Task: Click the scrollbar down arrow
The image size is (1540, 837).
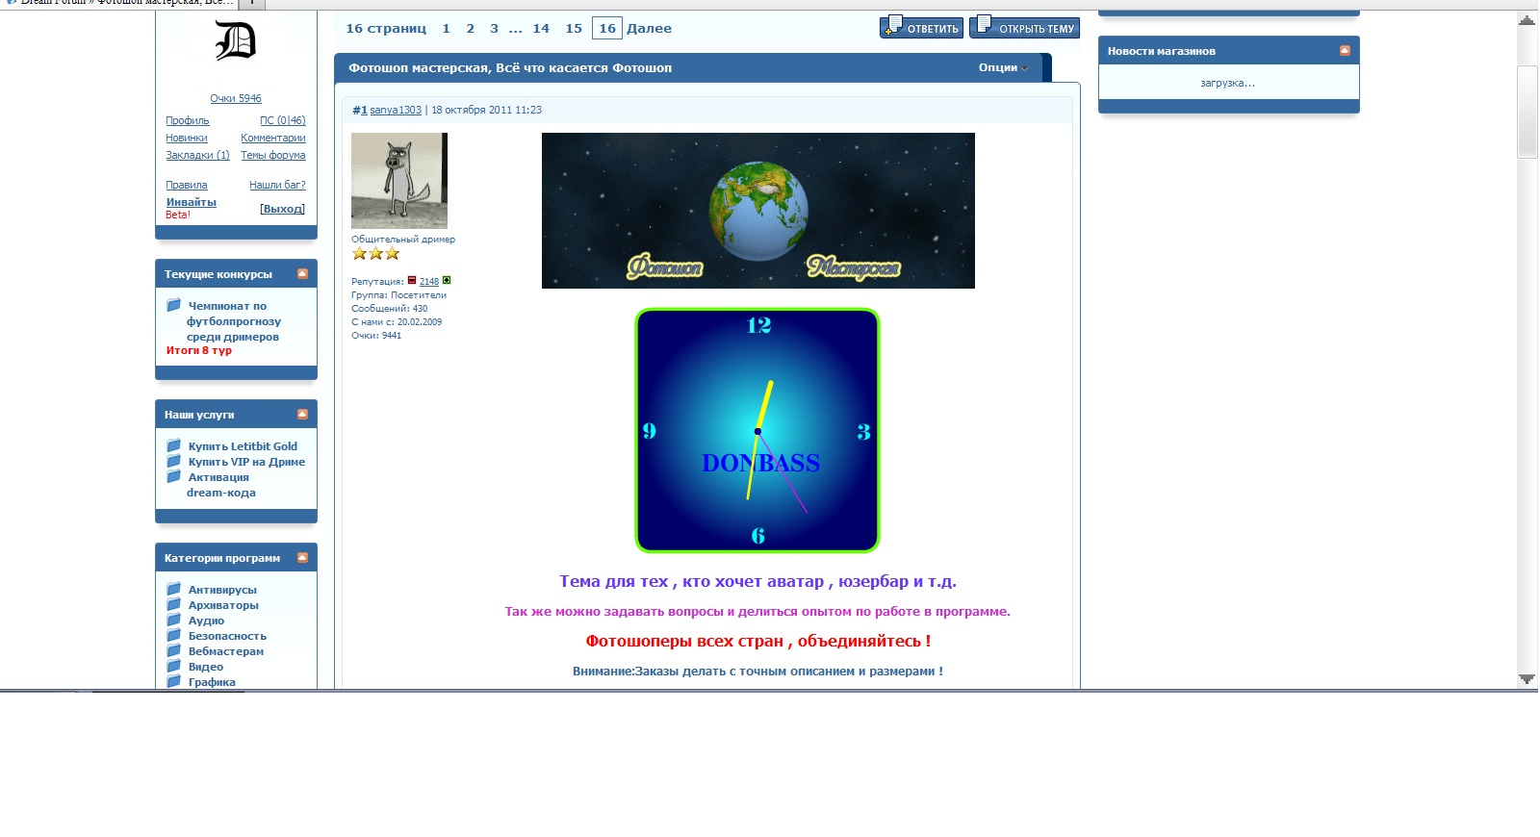Action: 1527,679
